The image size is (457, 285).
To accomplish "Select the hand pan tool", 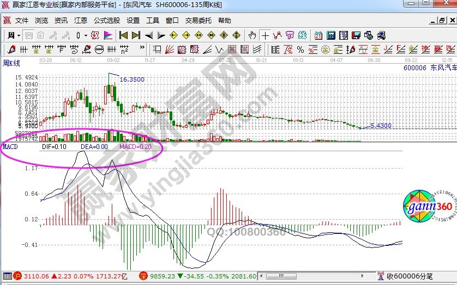I will tap(252, 35).
